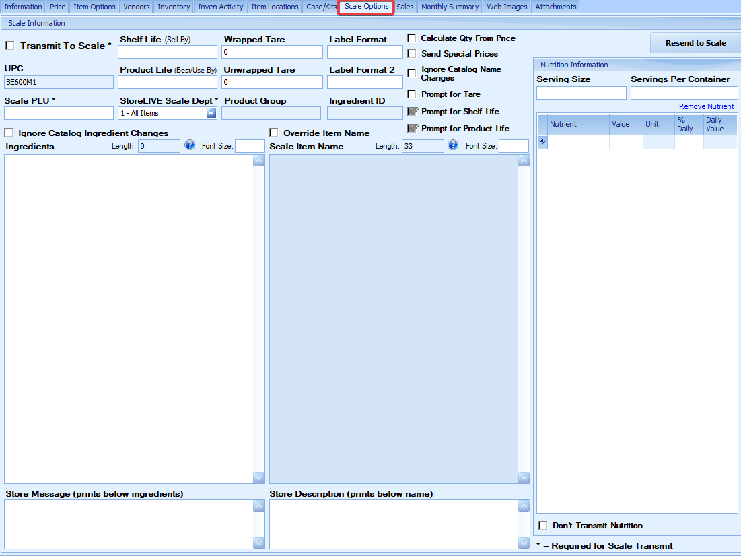Click the Serving Size input field
Viewport: 741px width, 556px height.
point(581,93)
